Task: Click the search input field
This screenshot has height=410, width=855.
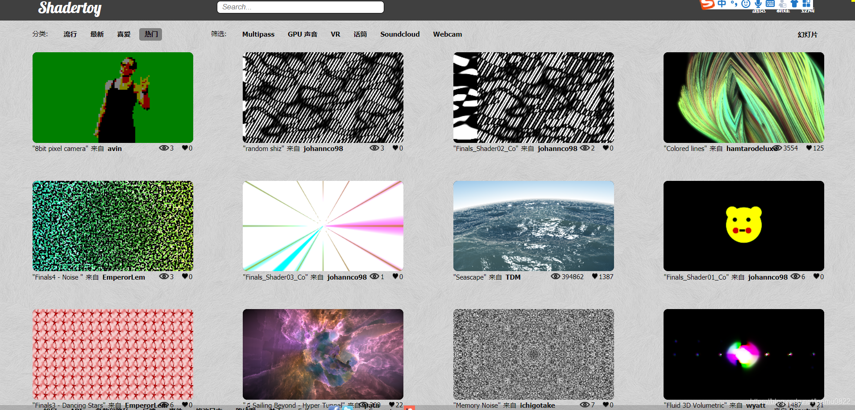Action: coord(300,7)
